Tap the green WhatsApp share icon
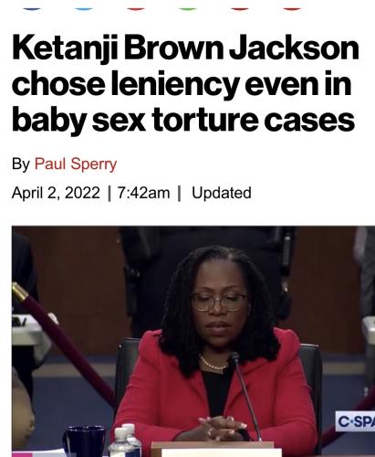The width and height of the screenshot is (375, 457). click(188, 6)
